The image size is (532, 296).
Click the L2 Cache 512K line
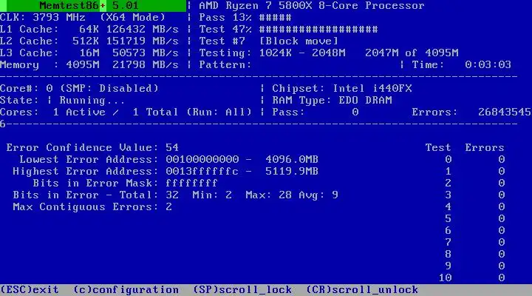89,41
